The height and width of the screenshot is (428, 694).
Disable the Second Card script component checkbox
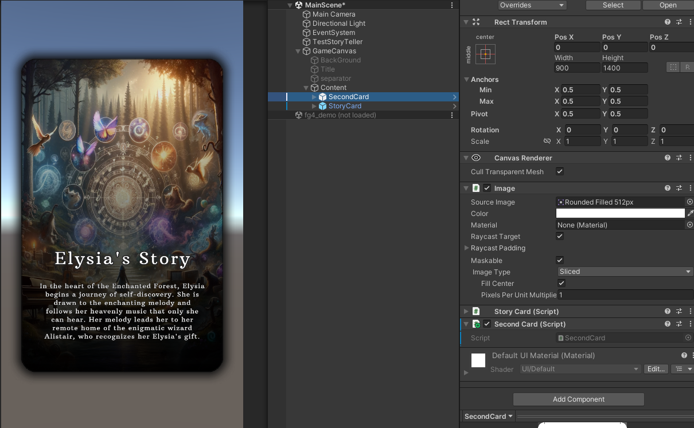(487, 324)
